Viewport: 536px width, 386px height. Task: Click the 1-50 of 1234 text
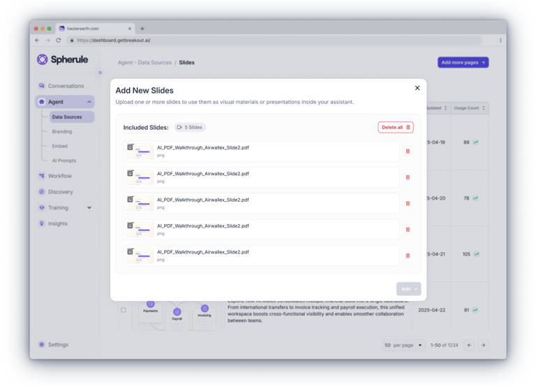444,346
